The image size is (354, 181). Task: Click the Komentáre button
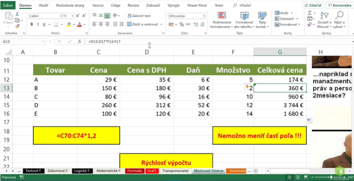[339, 5]
